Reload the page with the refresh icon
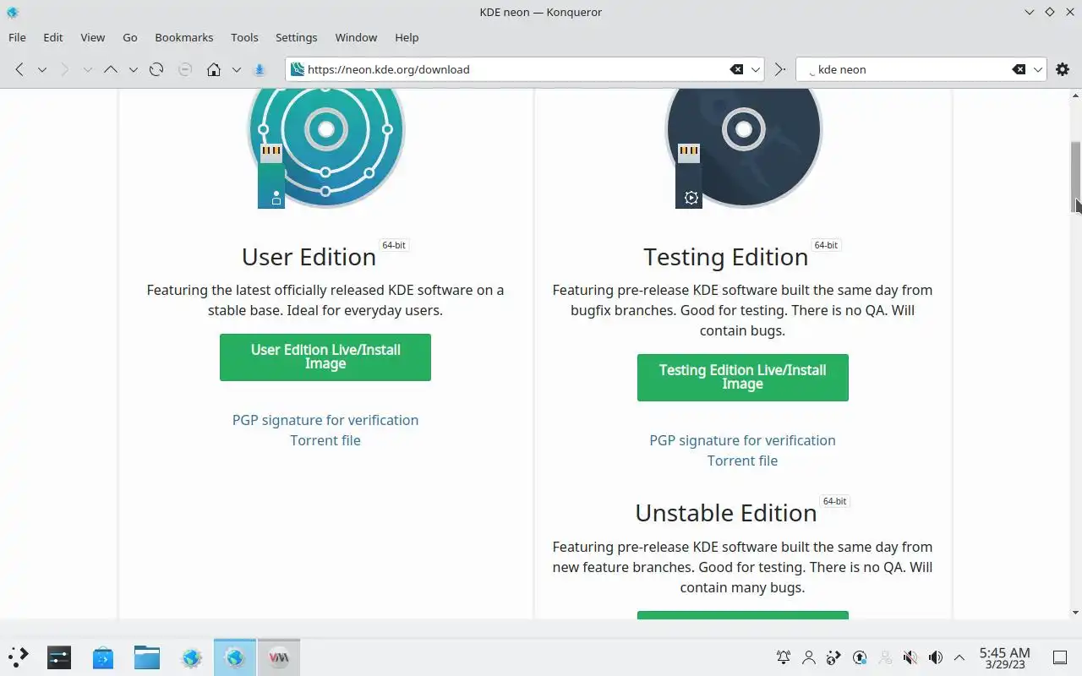 [156, 69]
